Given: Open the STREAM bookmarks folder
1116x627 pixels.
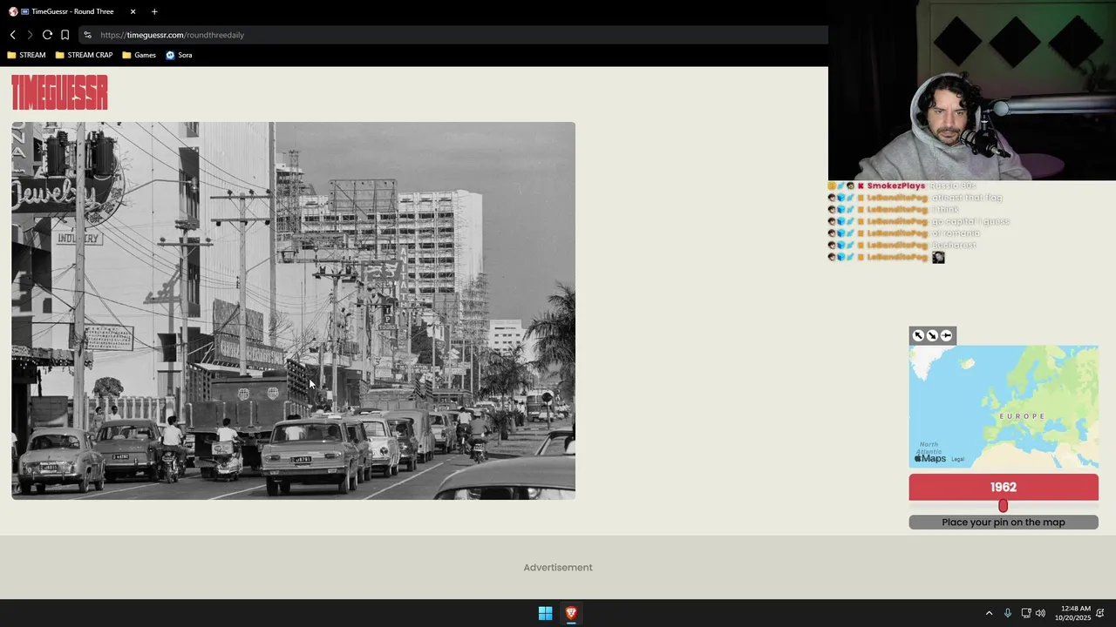Looking at the screenshot, I should (26, 55).
